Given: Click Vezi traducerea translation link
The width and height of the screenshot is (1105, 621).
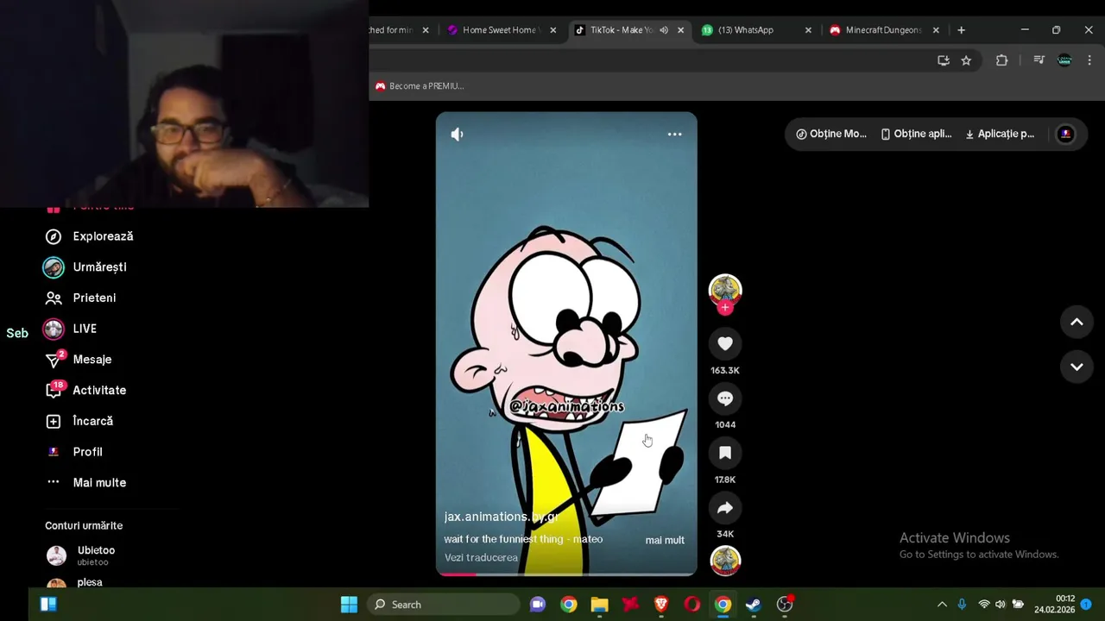Looking at the screenshot, I should coord(481,558).
